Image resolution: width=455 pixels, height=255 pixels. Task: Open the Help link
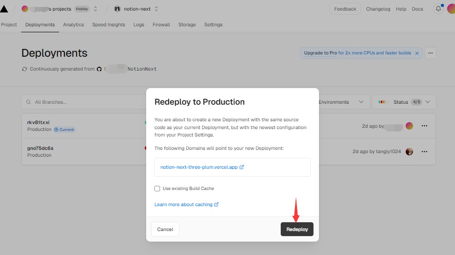[x=401, y=9]
